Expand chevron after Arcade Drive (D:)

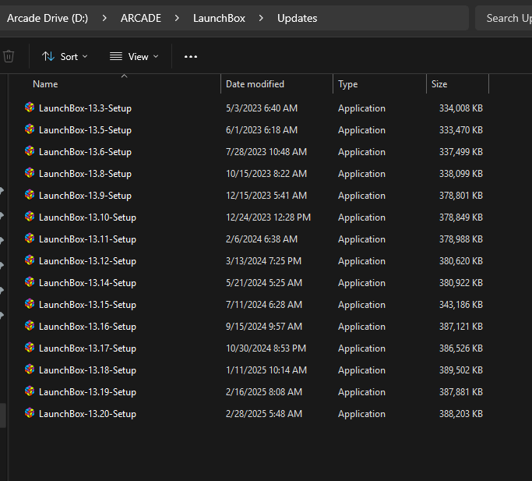point(104,18)
